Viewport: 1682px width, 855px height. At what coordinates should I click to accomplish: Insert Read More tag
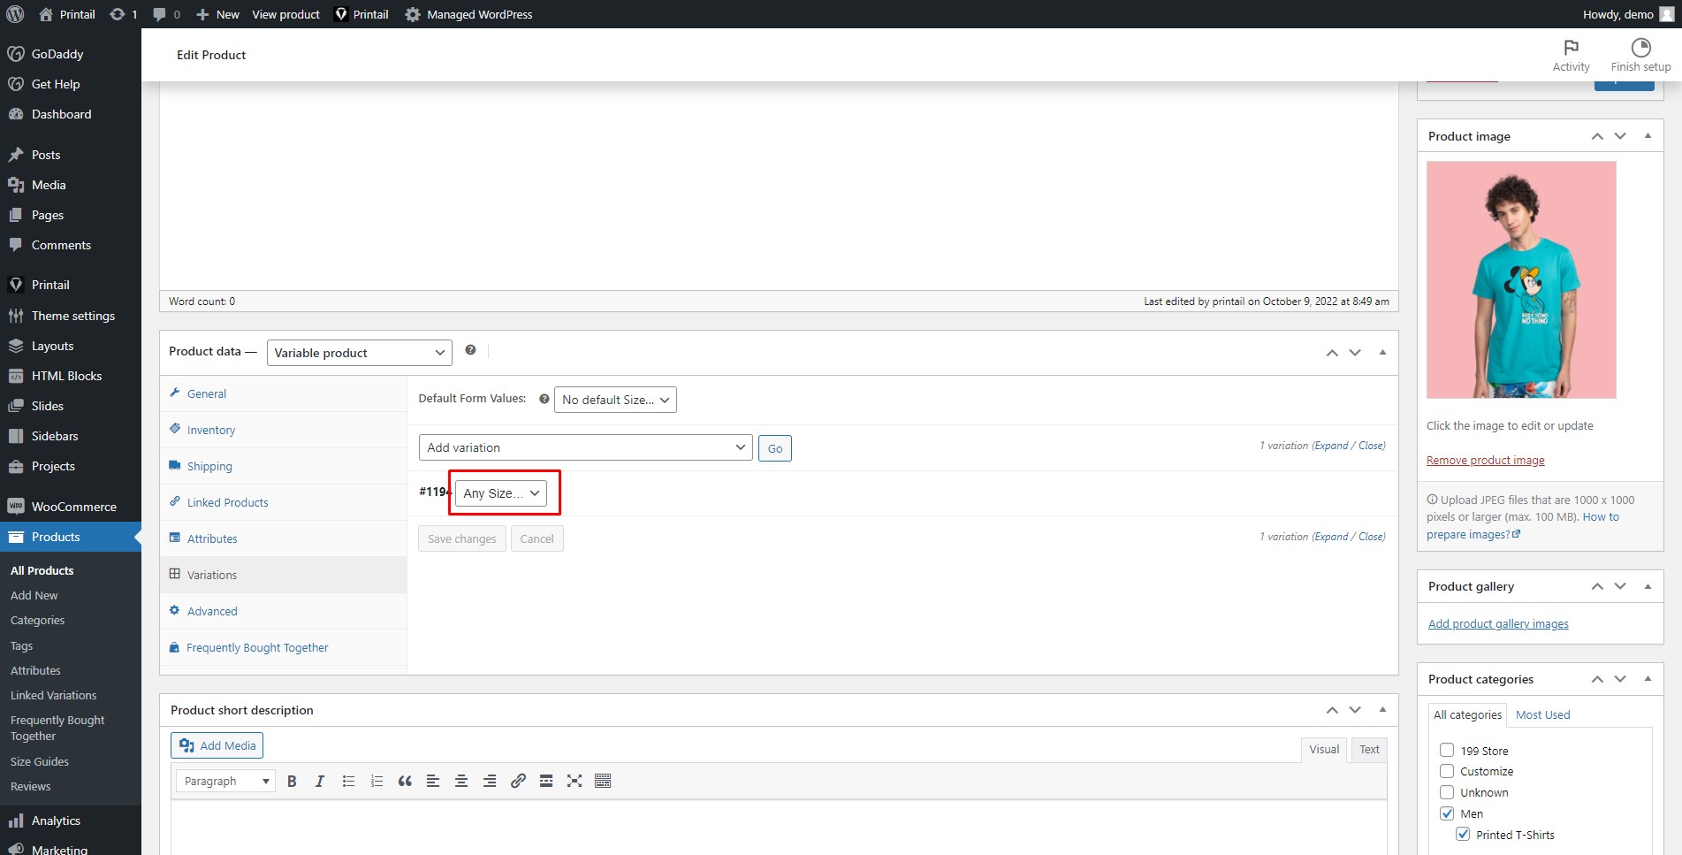click(x=546, y=781)
